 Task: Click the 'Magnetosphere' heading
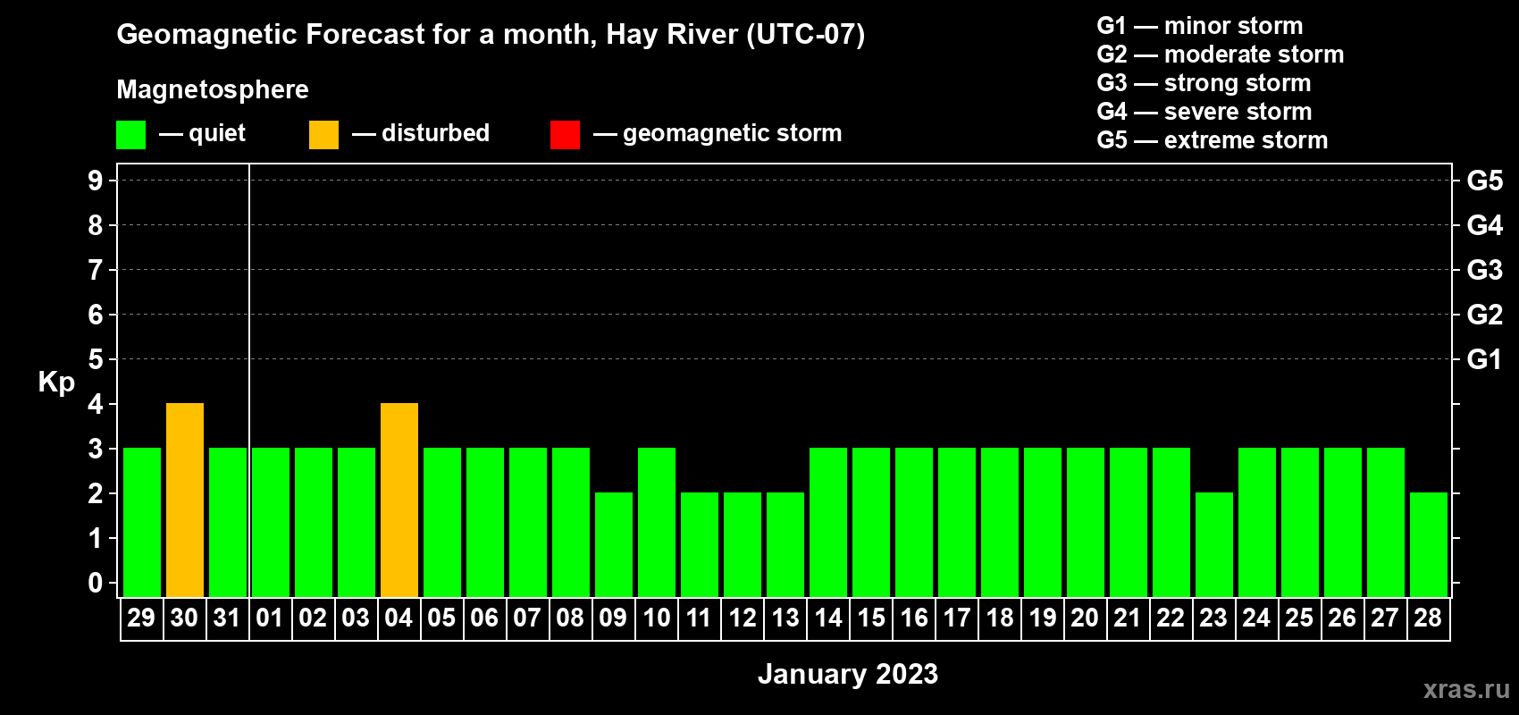click(x=213, y=89)
